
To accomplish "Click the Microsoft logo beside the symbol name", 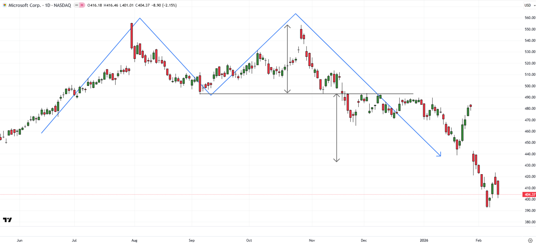I will pos(5,5).
